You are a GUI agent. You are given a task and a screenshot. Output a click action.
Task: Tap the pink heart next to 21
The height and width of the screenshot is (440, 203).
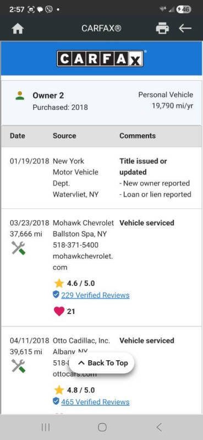(x=59, y=311)
